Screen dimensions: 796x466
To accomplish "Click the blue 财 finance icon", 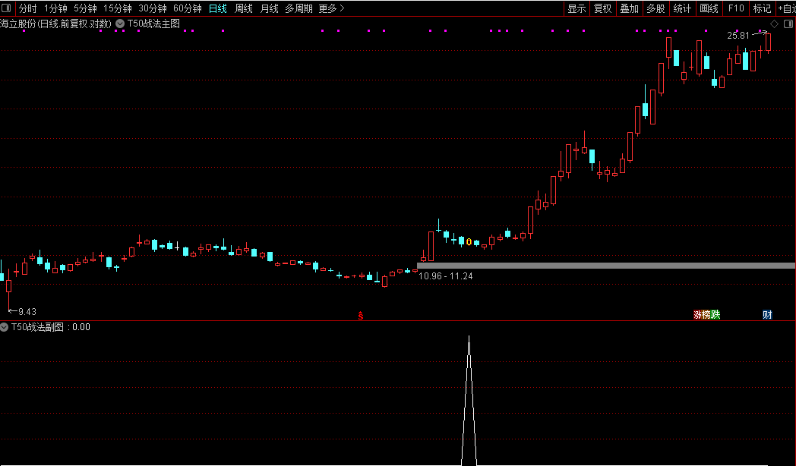I will pos(767,315).
